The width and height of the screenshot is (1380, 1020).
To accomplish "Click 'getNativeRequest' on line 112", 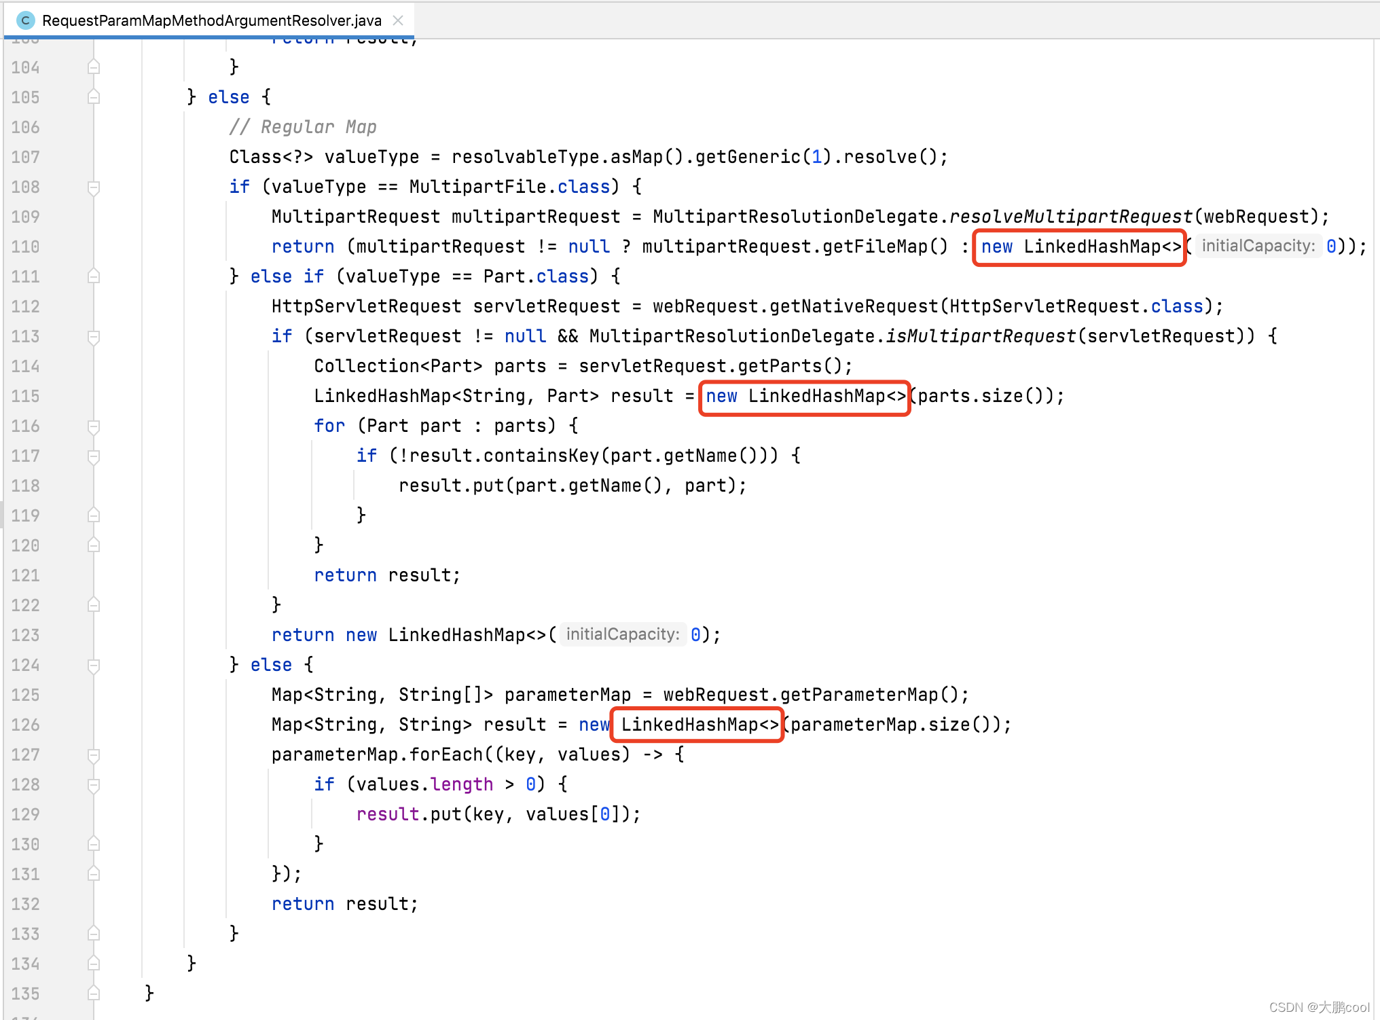I will tap(854, 306).
